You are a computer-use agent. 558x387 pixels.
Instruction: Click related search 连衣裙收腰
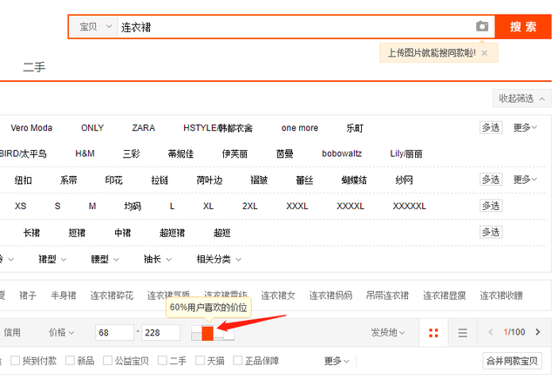pos(501,295)
